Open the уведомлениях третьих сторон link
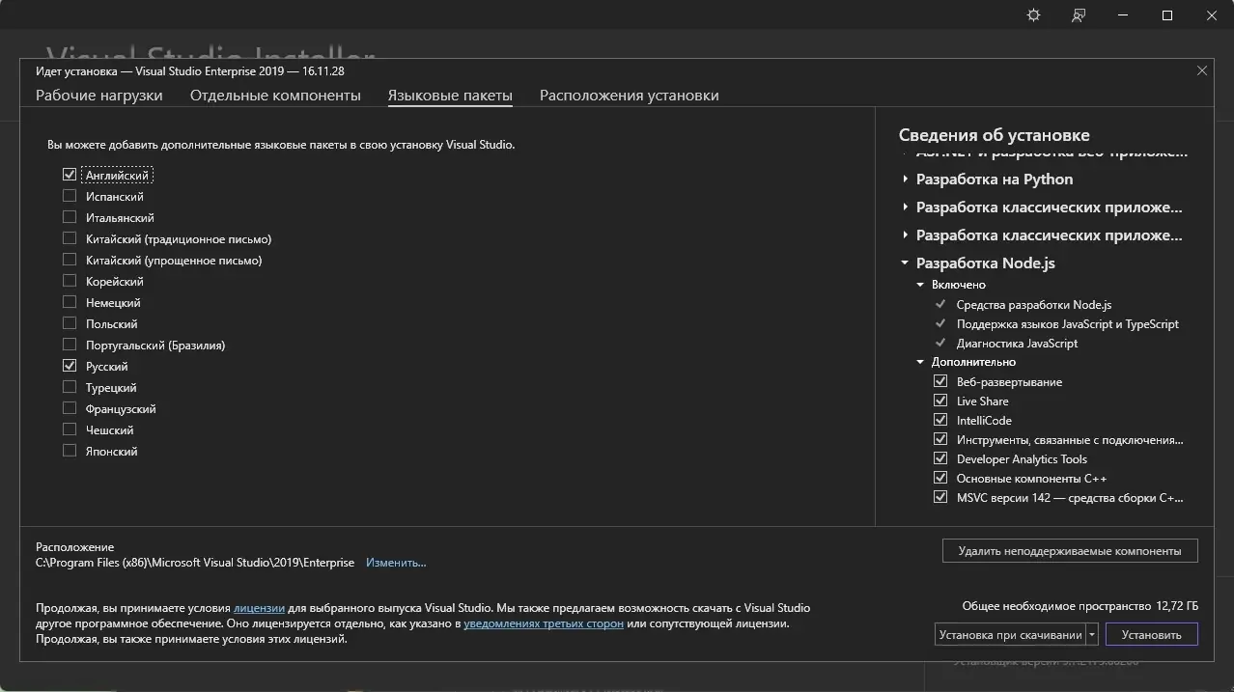The height and width of the screenshot is (692, 1234). coord(544,623)
